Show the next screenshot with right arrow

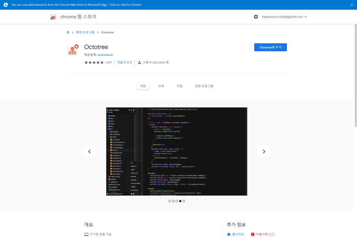point(264,151)
